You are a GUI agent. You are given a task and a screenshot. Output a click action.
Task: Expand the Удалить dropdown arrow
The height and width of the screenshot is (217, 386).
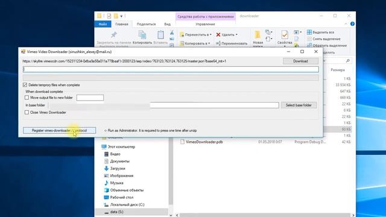236,35
